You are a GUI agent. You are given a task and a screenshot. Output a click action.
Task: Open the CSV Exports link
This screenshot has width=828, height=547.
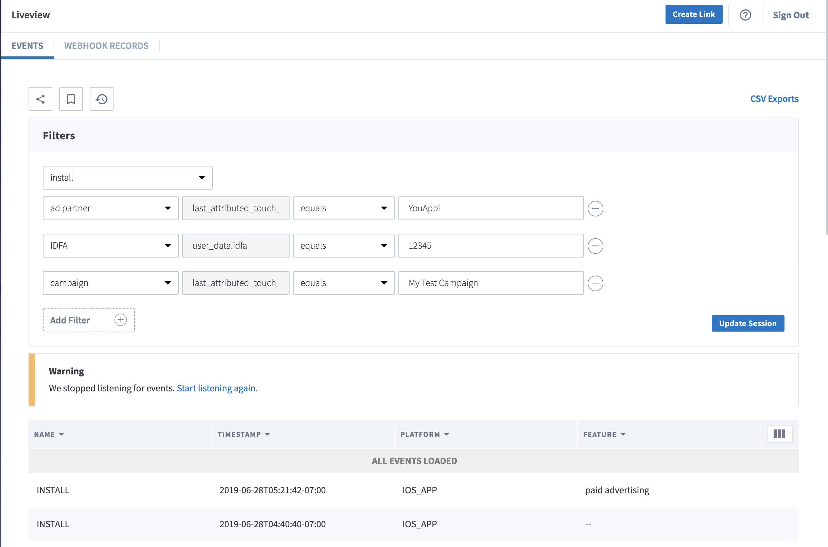coord(774,99)
